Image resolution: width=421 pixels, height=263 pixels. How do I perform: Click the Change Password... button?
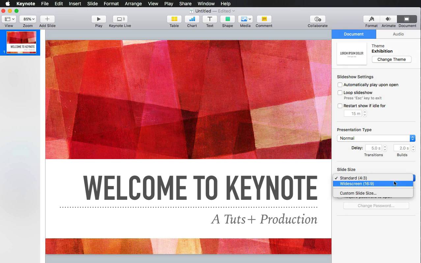(376, 206)
